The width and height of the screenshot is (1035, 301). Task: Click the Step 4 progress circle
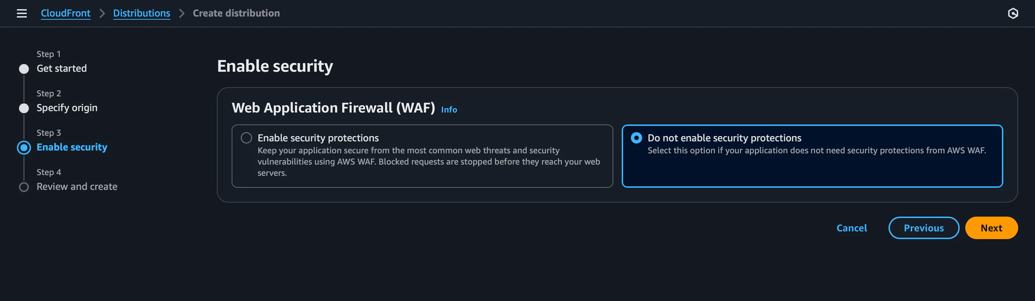[x=24, y=187]
